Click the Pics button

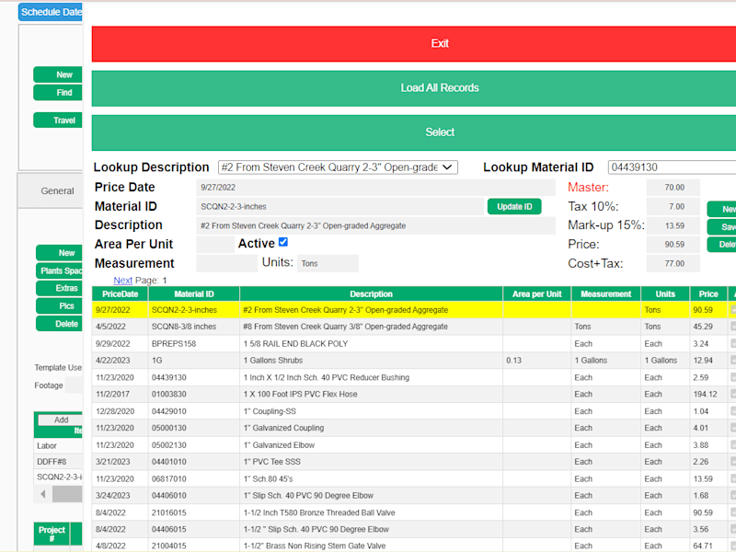pyautogui.click(x=60, y=306)
